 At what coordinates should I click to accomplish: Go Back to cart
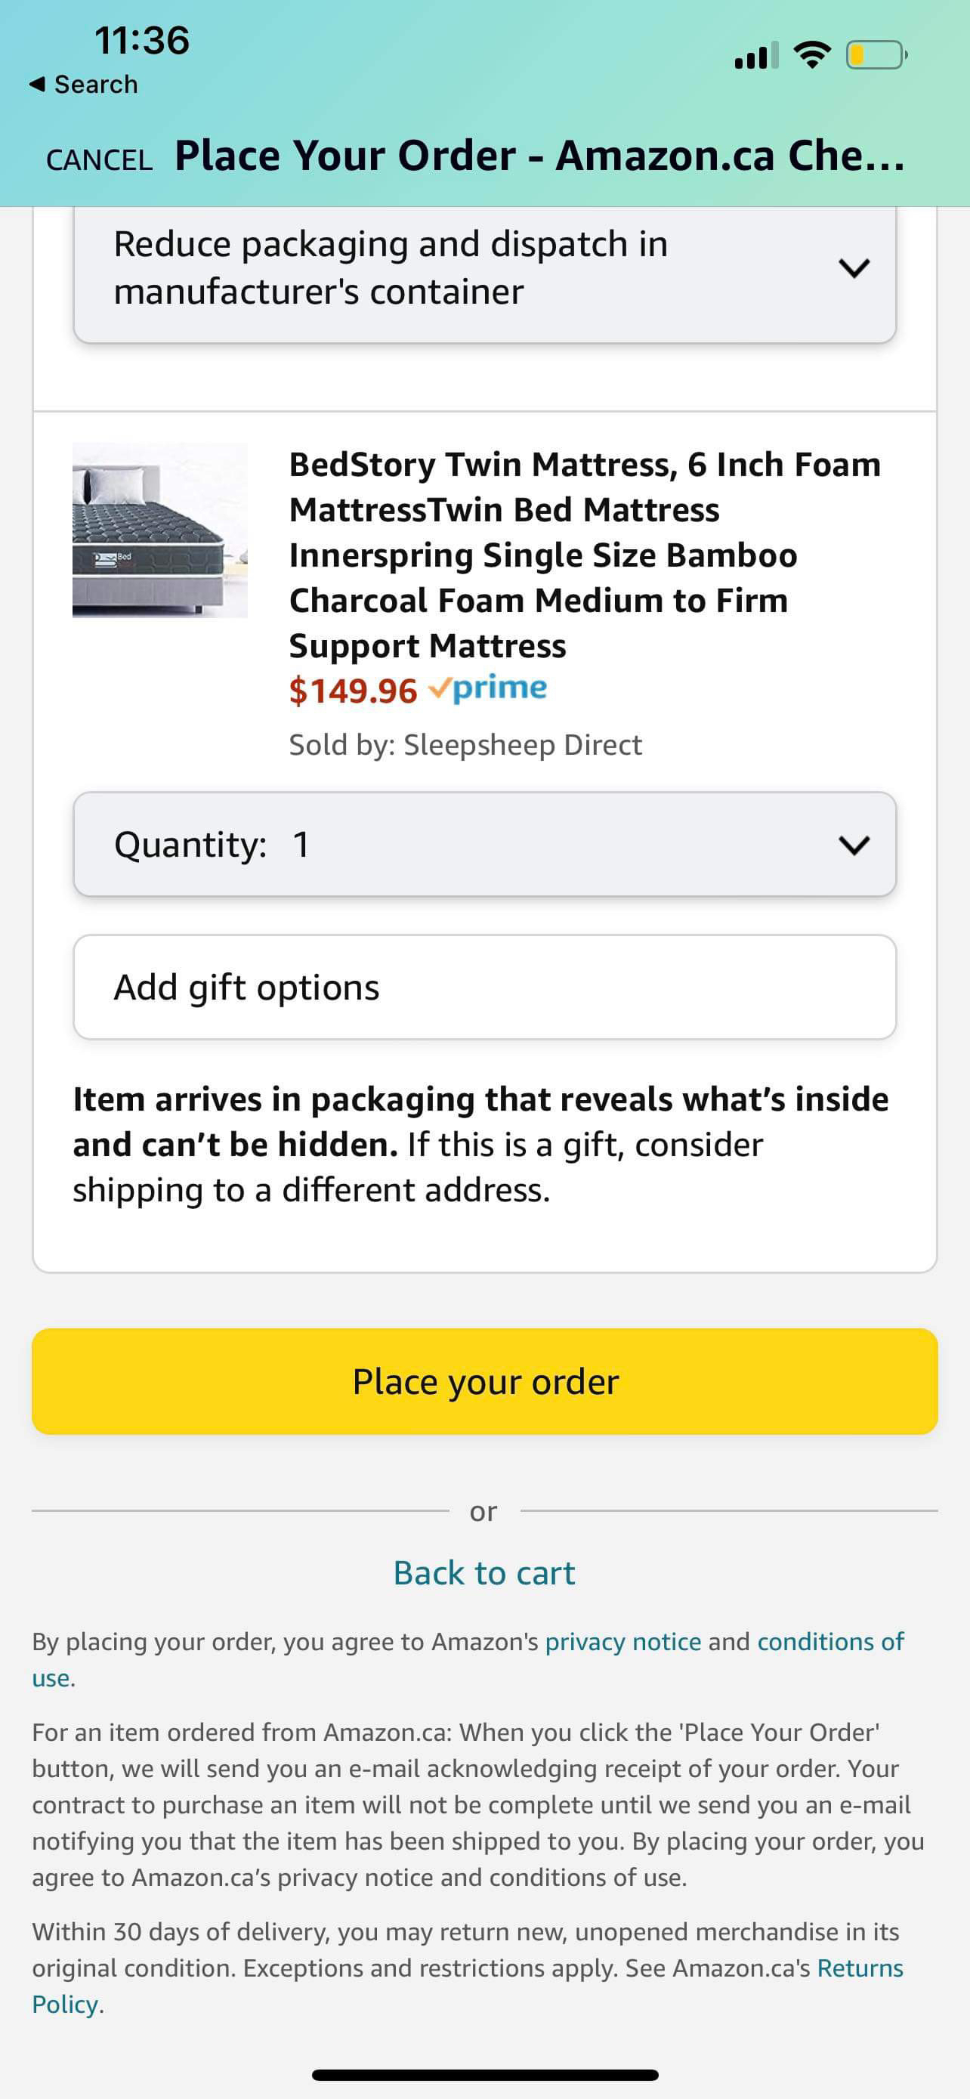coord(483,1572)
